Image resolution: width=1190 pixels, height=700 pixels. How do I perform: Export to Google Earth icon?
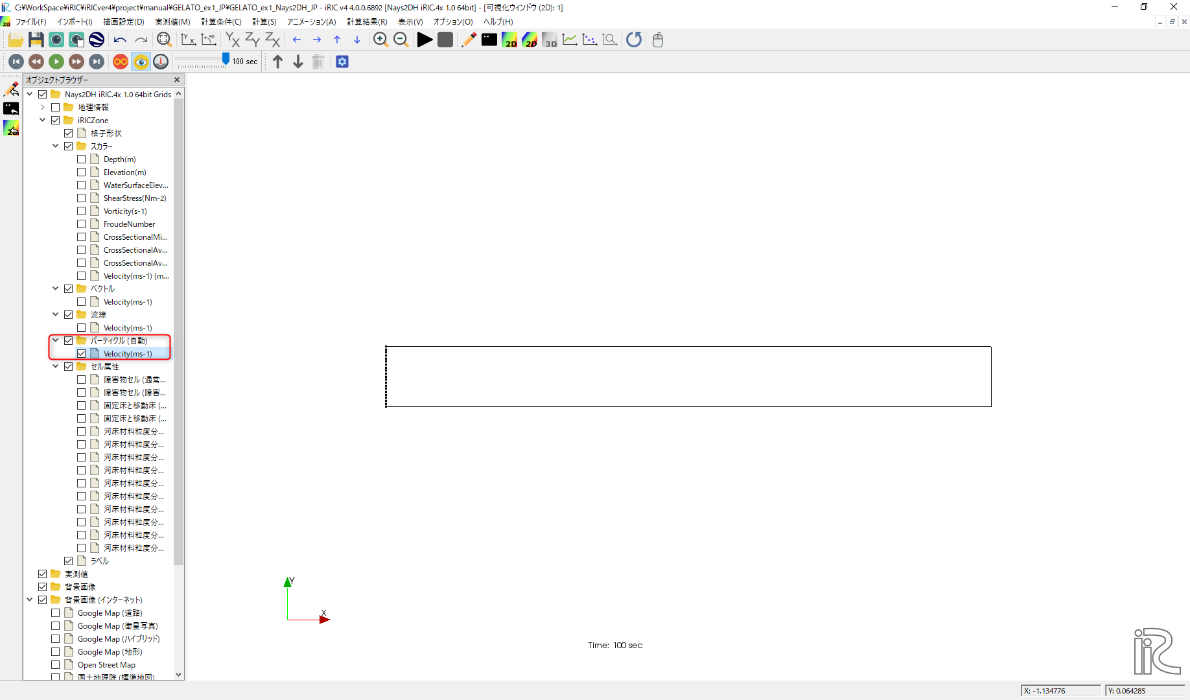97,40
